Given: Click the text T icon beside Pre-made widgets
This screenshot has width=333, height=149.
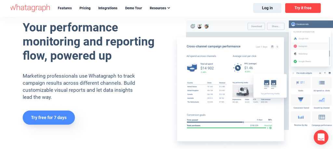Looking at the screenshot, I should 325,73.
